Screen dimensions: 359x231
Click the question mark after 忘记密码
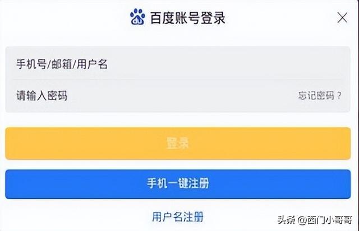click(339, 96)
